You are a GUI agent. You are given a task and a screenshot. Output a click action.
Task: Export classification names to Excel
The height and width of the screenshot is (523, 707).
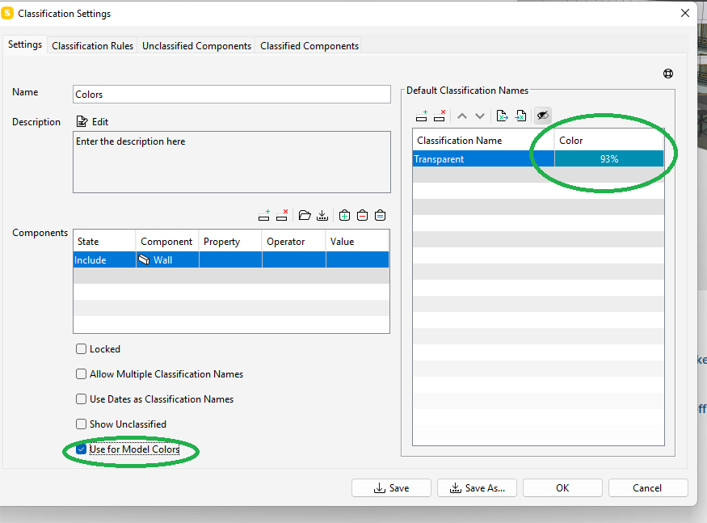(x=502, y=116)
